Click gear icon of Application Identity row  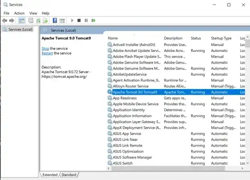110,110
